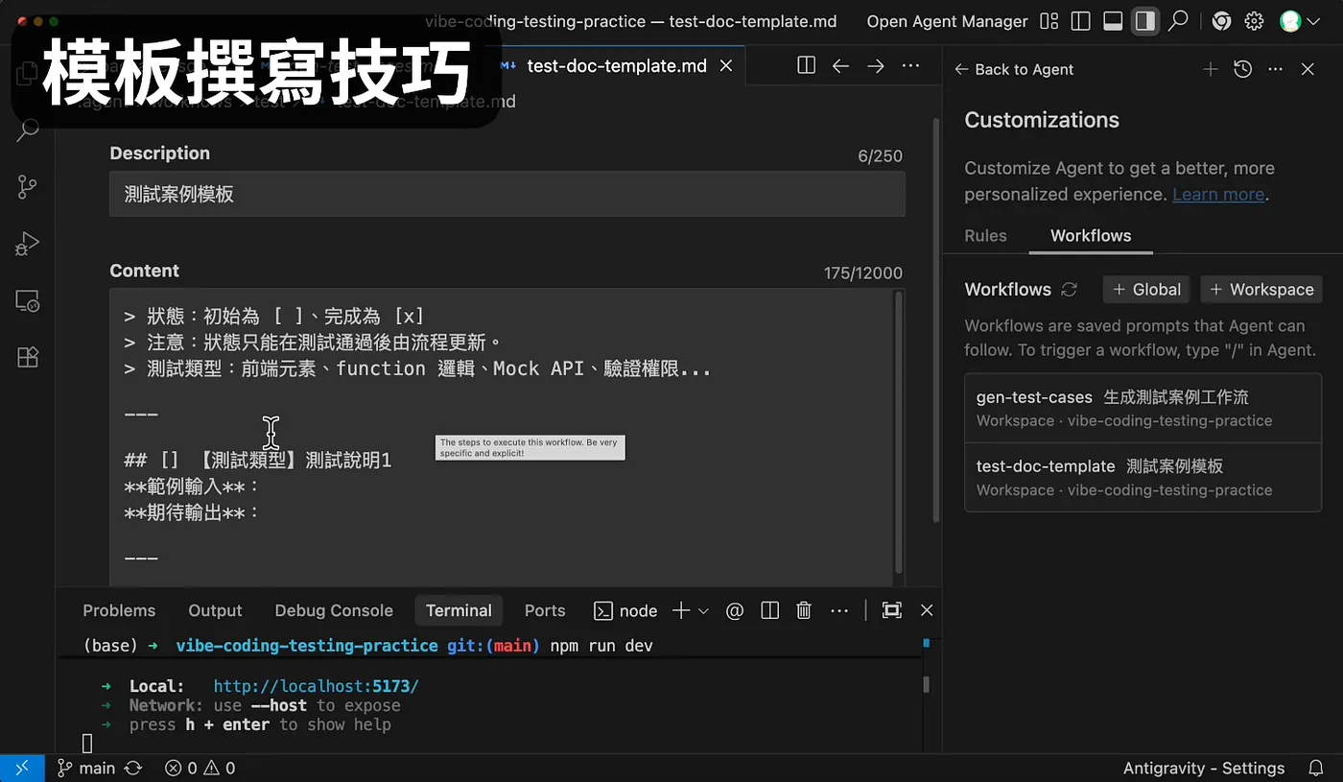Screen dimensions: 1343x782
Task: Open notifications bell in status bar
Action: (1316, 768)
